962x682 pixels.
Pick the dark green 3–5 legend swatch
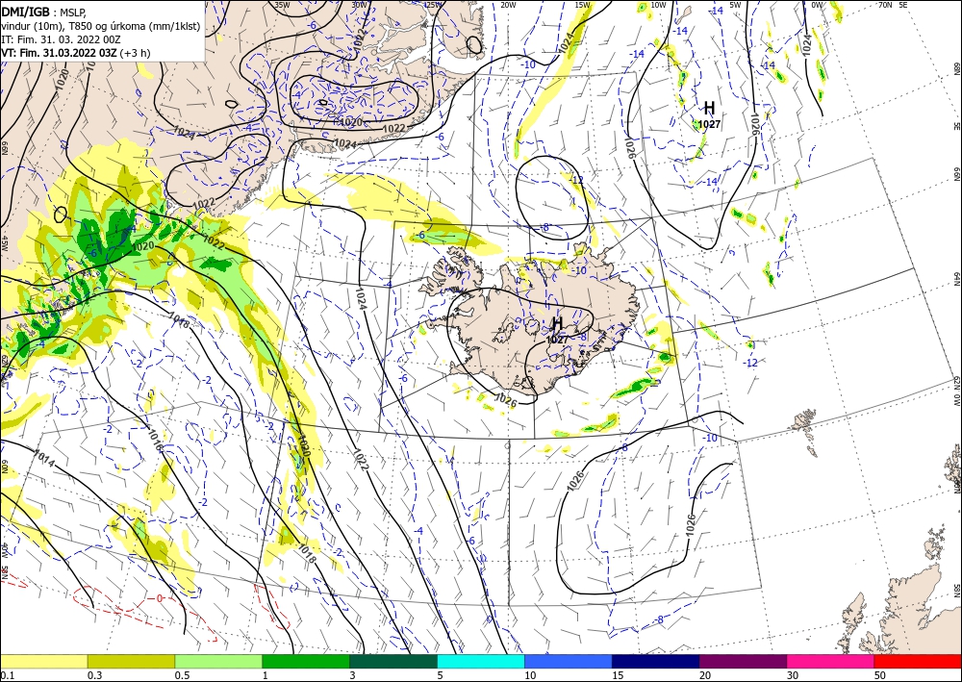point(393,661)
